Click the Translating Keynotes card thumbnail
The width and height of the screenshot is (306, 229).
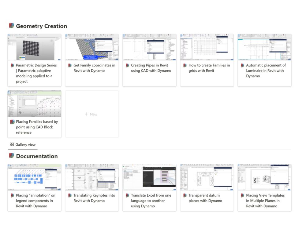(92, 177)
